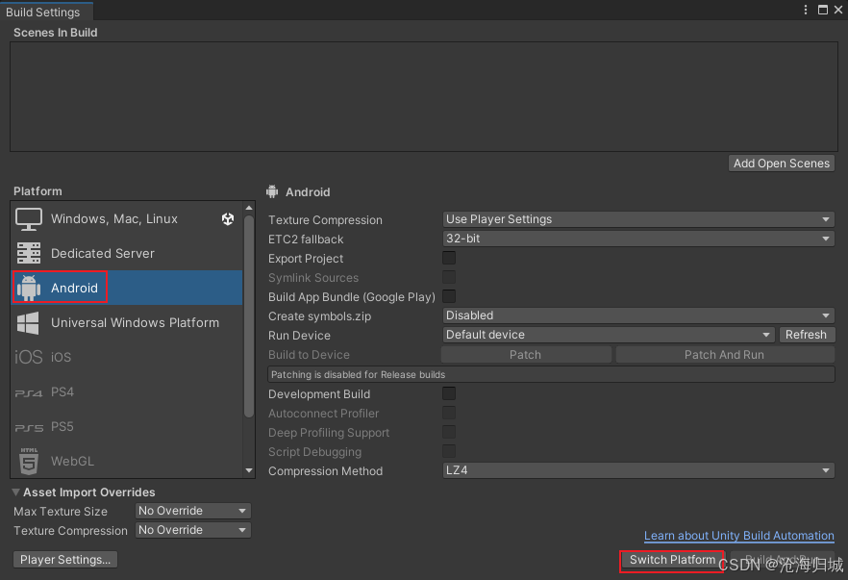Screen dimensions: 848x580
Task: Open Learn about Unity Build Automation link
Action: [739, 536]
